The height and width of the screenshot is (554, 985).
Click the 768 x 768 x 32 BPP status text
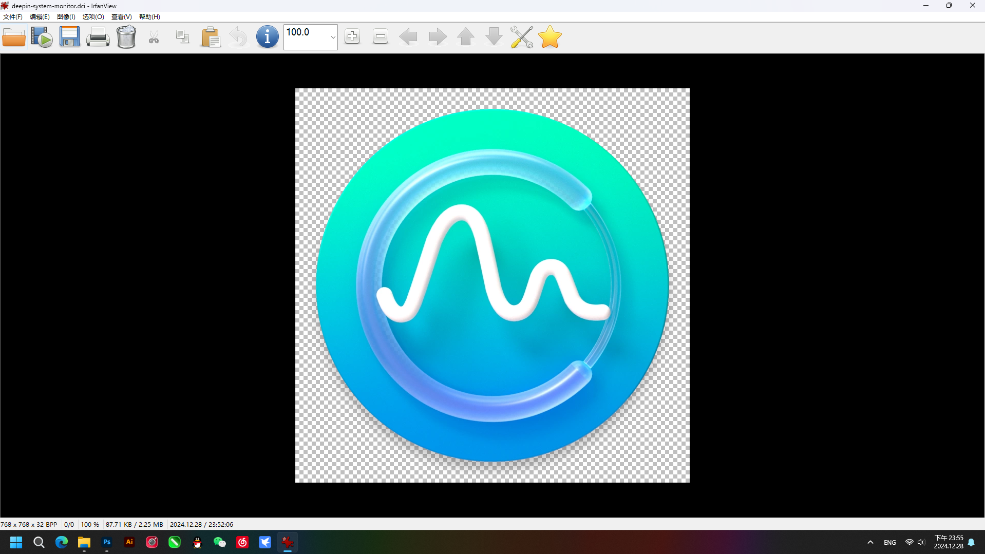(29, 525)
